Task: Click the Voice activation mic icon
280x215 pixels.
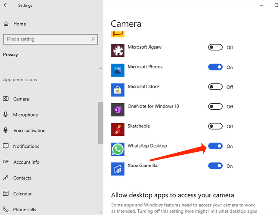Action: (x=6, y=130)
